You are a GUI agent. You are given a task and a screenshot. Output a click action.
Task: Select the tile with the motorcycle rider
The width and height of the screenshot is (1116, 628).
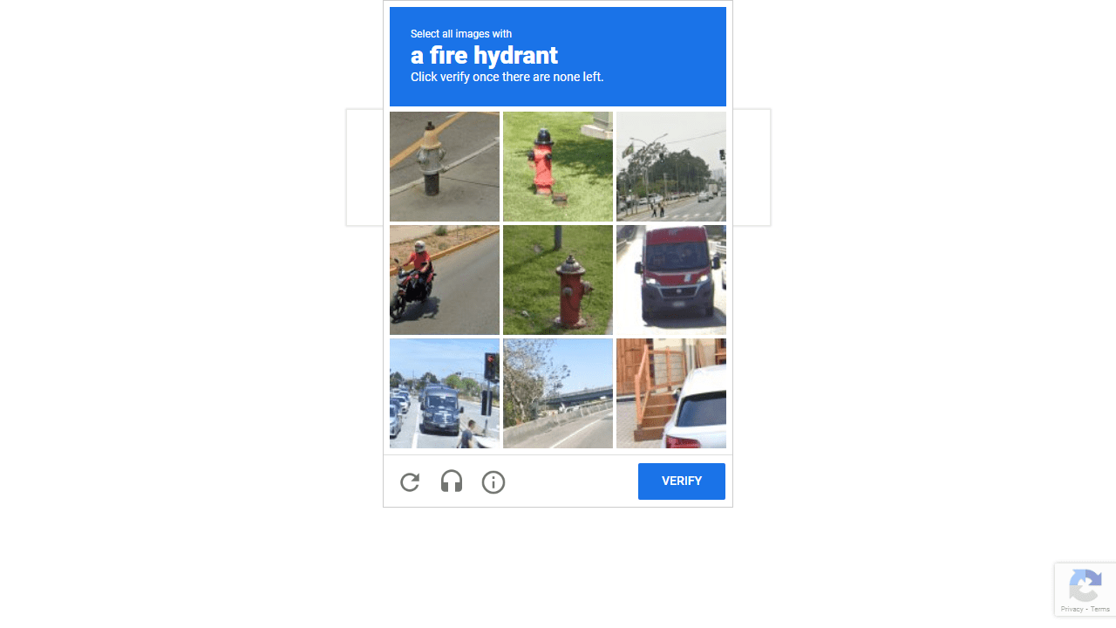[x=445, y=280]
